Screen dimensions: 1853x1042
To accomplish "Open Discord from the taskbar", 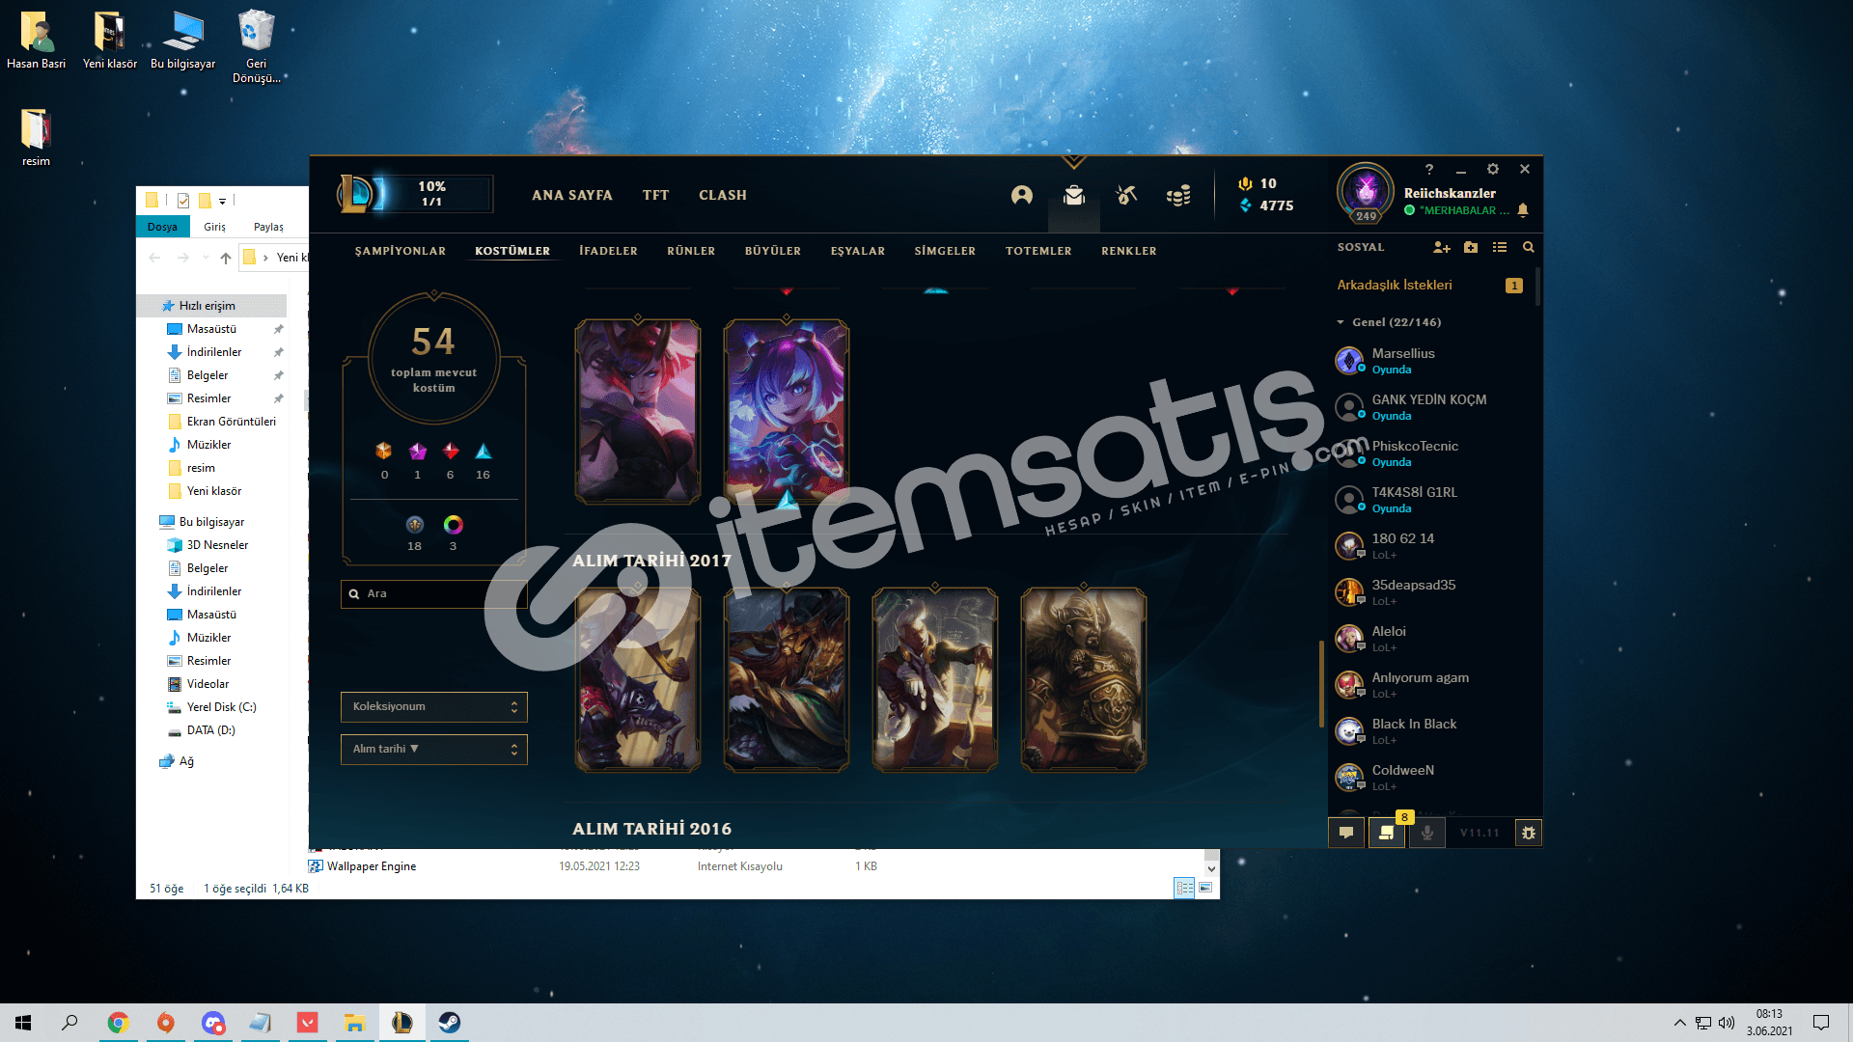I will 213,1023.
